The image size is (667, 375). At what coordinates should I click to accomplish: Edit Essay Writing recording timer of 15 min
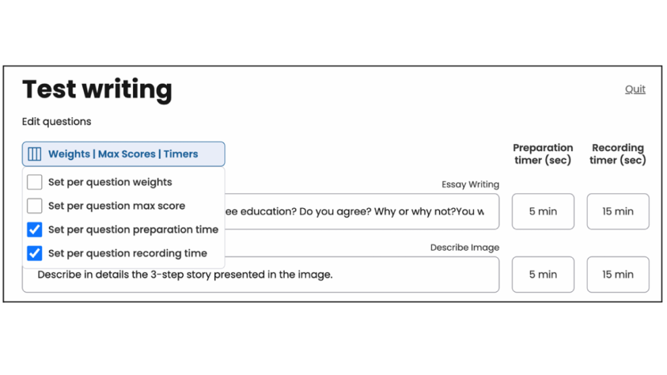tap(617, 212)
